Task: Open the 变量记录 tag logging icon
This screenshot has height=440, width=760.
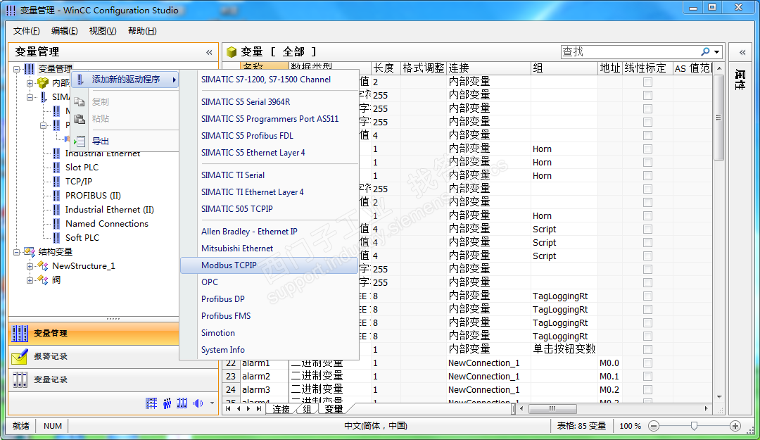Action: click(20, 380)
